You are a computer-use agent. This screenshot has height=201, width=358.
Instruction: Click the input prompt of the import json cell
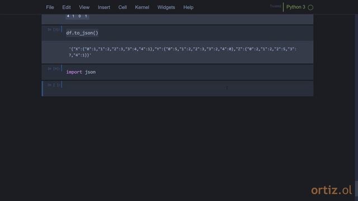[x=54, y=69]
